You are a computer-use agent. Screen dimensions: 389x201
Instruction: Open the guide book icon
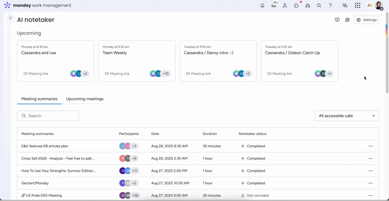pos(337,20)
